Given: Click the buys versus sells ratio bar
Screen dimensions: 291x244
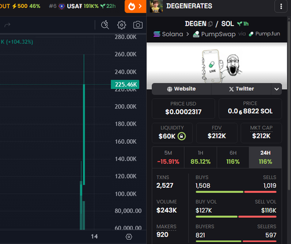Looking at the screenshot, I should tap(236, 192).
